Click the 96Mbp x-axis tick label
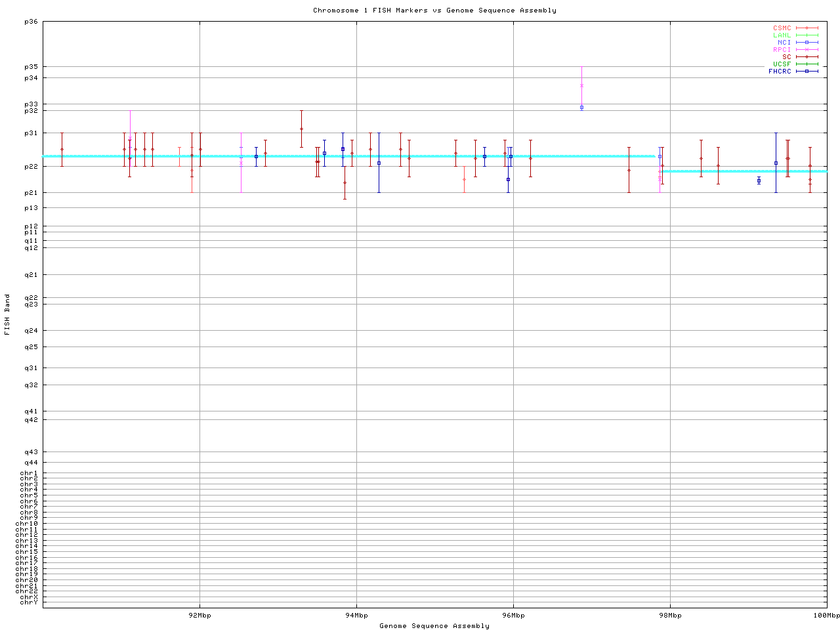The width and height of the screenshot is (840, 630). pyautogui.click(x=513, y=616)
